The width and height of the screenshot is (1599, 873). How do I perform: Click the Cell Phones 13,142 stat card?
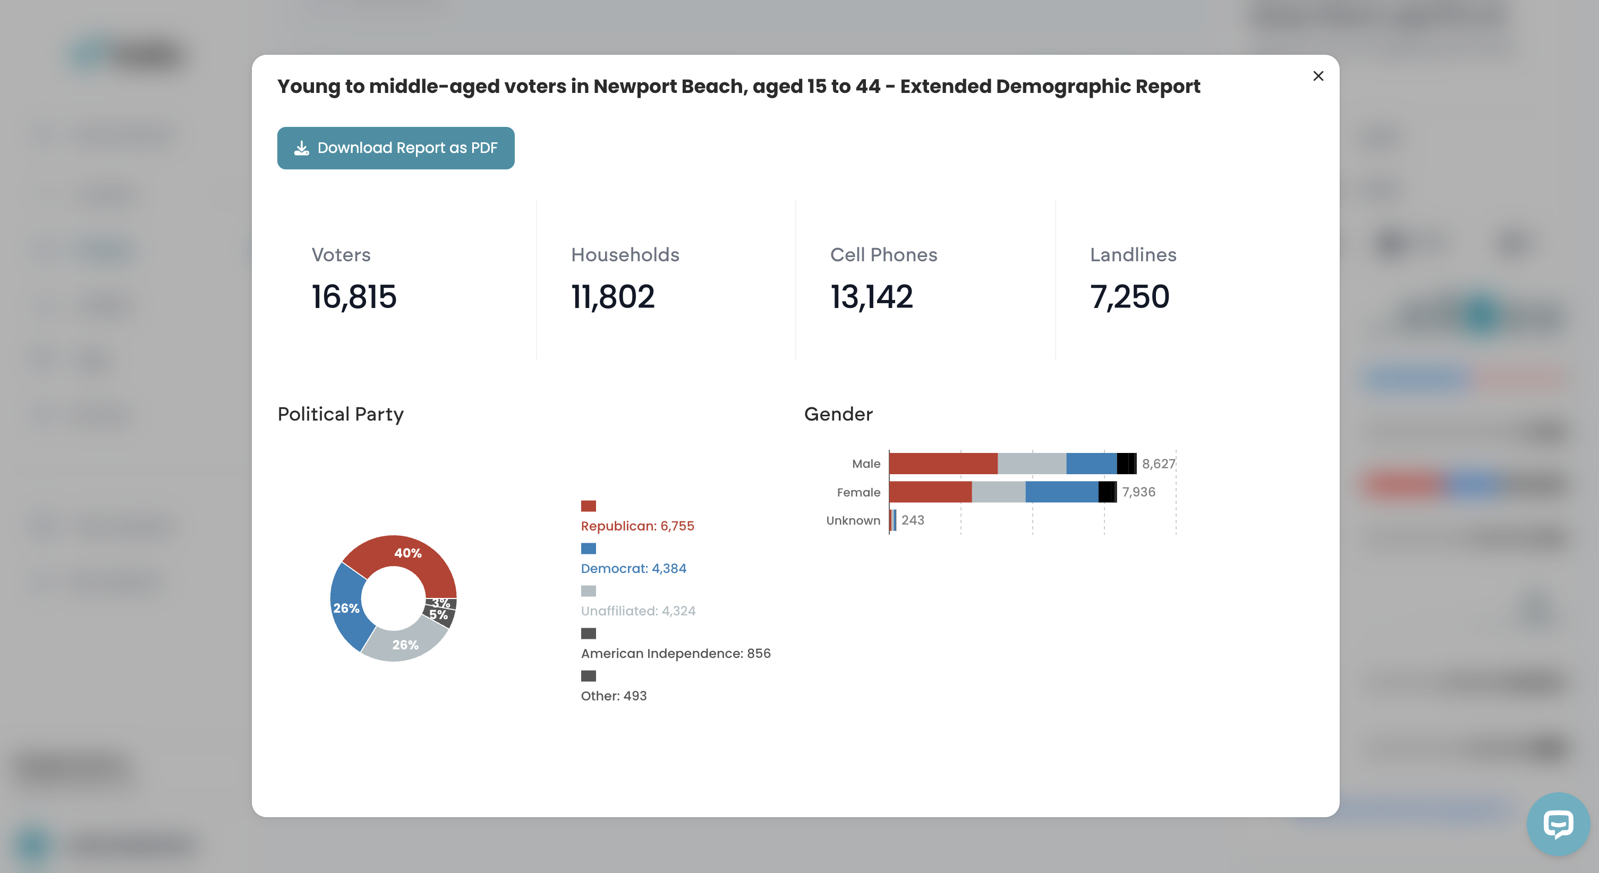point(925,279)
